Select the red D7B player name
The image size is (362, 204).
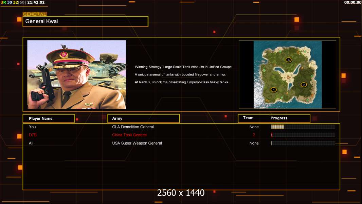33,135
